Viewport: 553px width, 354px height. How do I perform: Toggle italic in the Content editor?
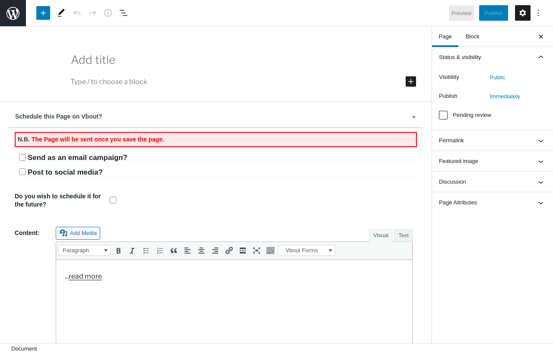[132, 251]
